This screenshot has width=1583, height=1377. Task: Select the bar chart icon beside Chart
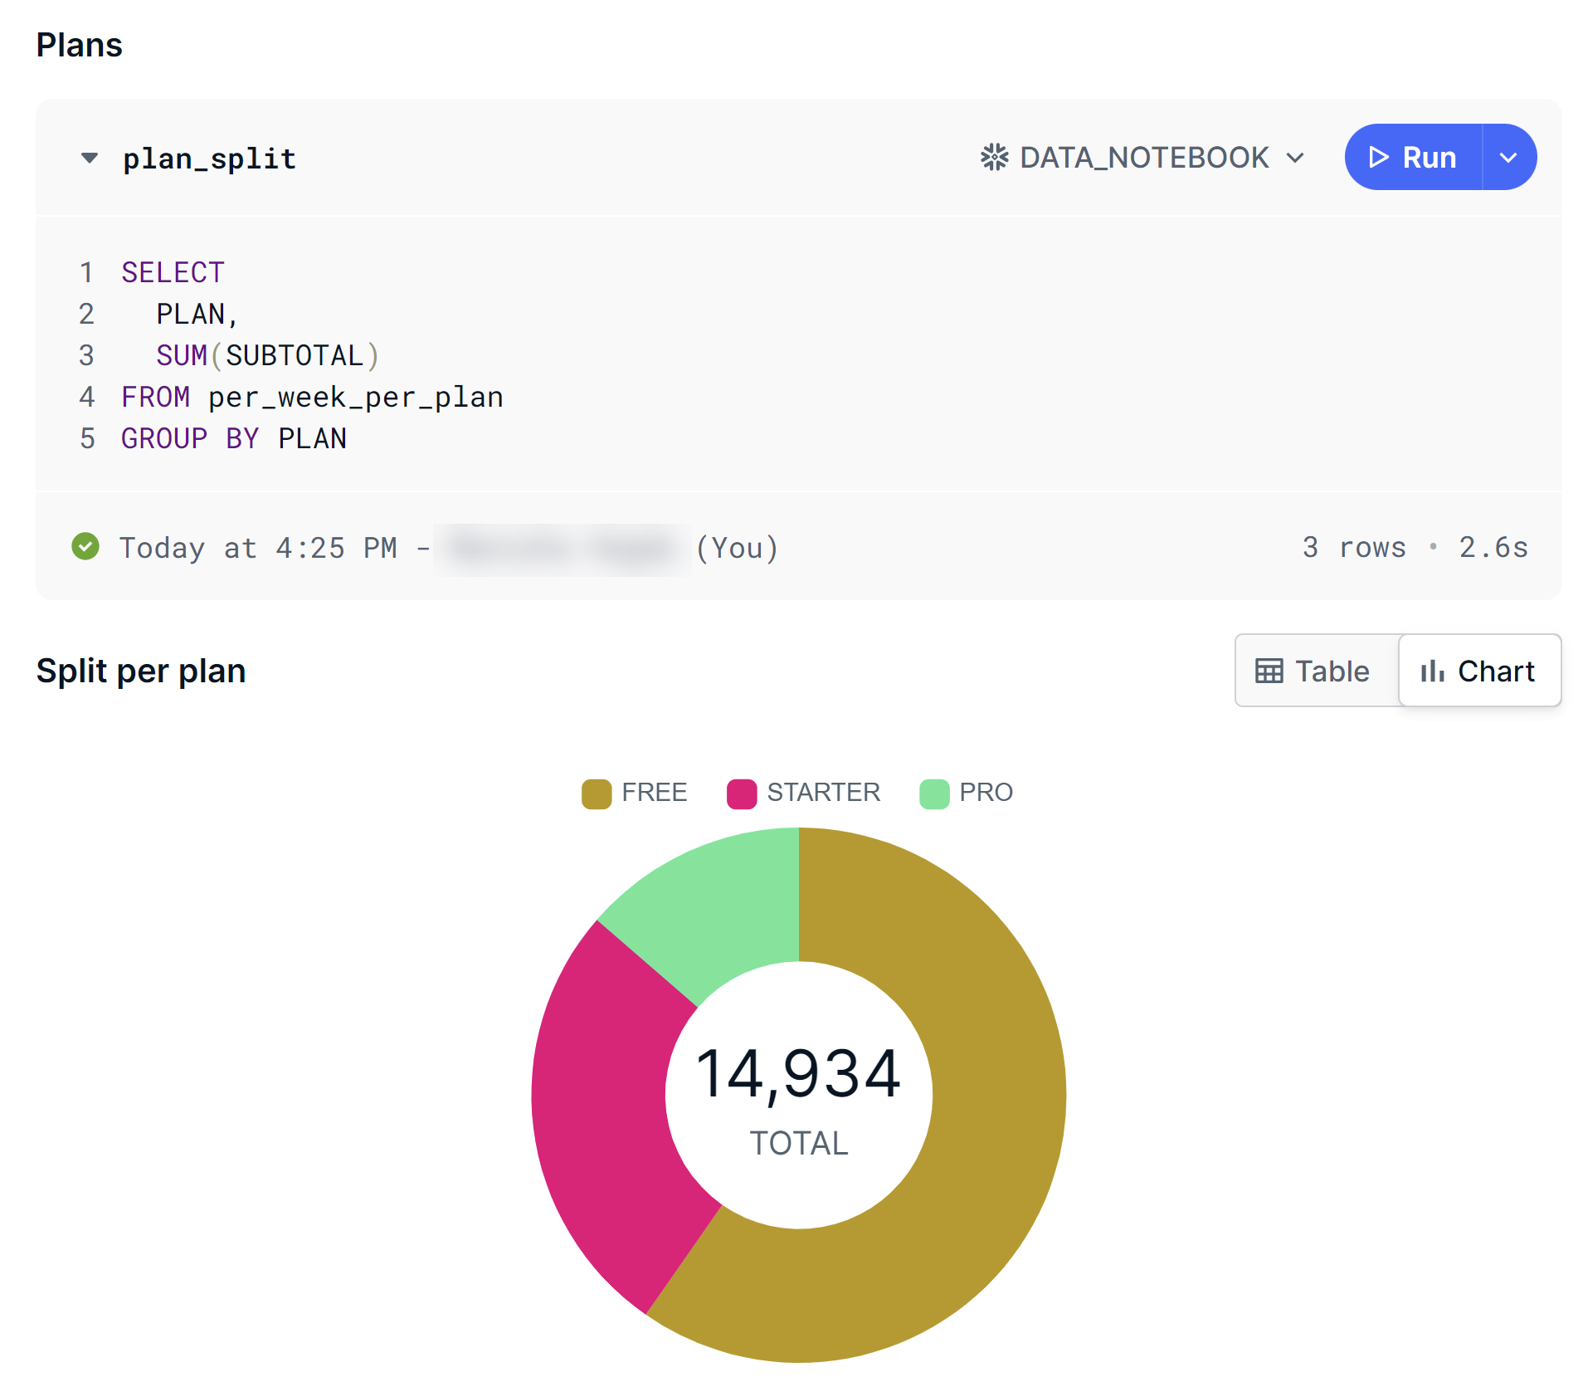point(1432,671)
